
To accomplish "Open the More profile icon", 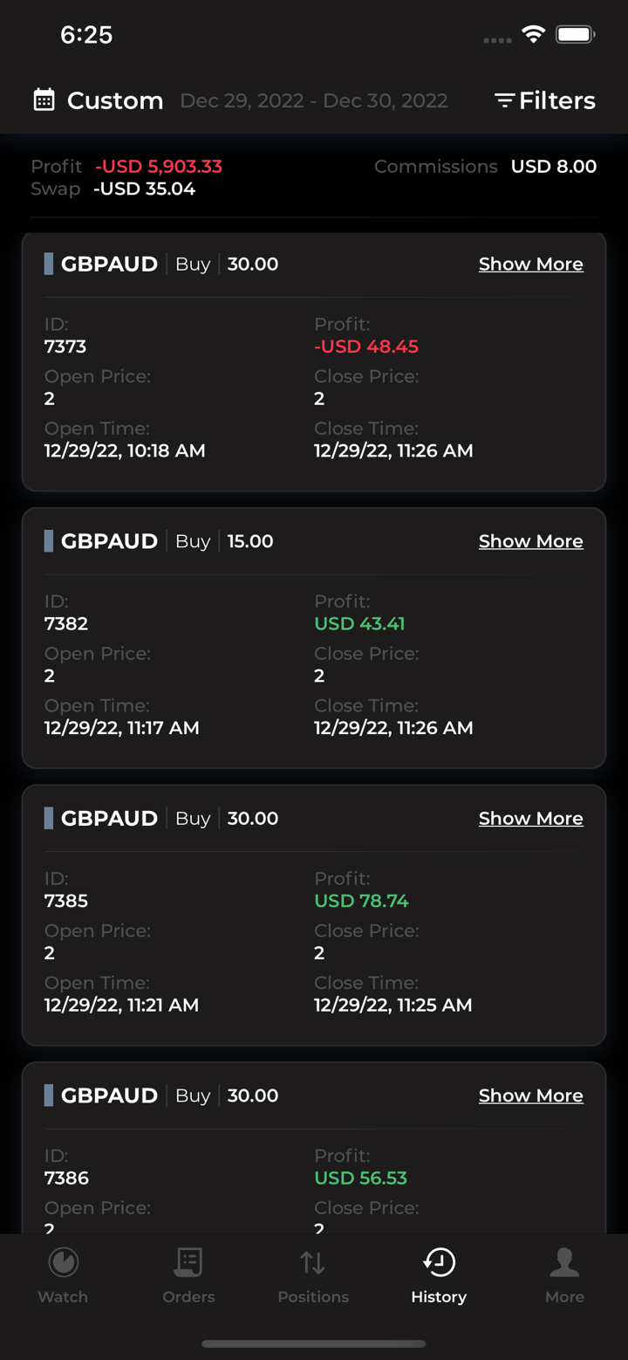I will coord(564,1262).
